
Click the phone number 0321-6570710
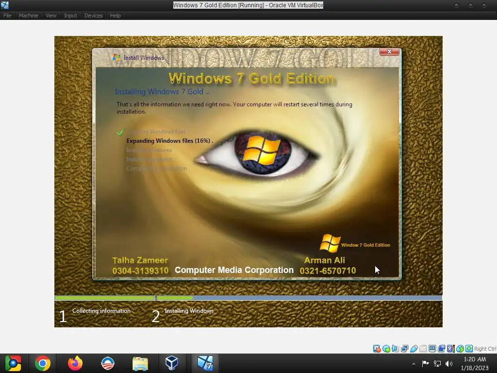328,271
